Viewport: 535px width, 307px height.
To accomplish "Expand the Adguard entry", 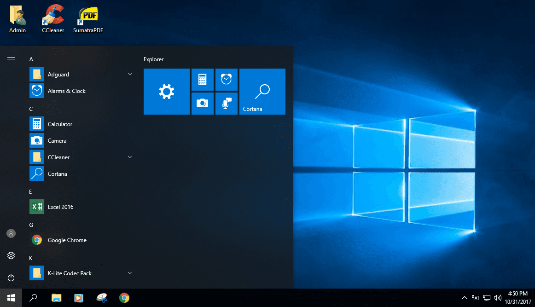I will click(x=130, y=74).
